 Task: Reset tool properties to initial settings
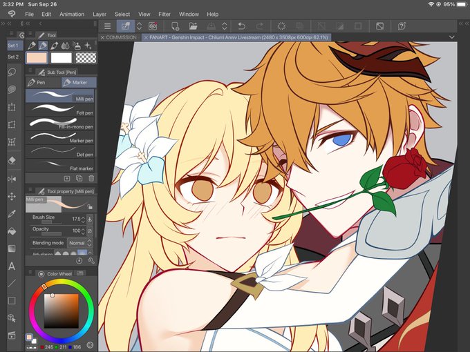[79, 261]
